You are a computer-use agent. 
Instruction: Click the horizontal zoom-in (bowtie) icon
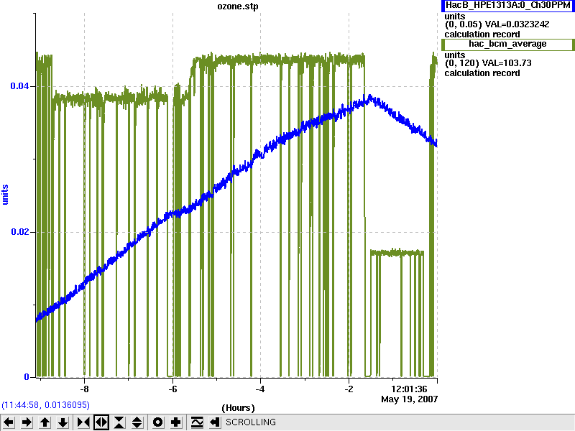click(83, 422)
